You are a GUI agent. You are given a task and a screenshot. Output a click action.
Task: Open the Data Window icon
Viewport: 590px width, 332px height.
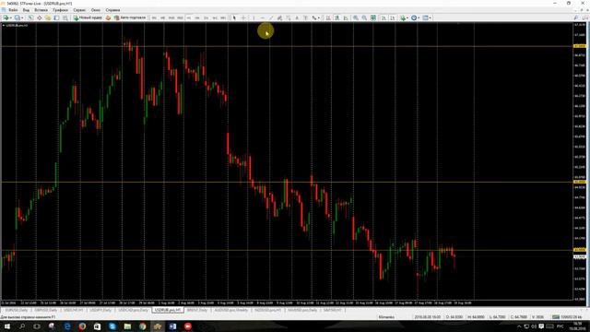point(39,18)
